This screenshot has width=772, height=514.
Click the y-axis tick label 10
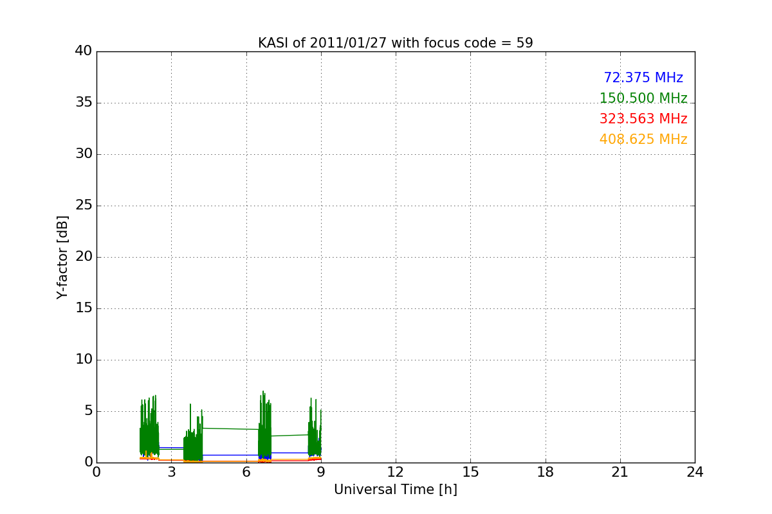click(84, 360)
